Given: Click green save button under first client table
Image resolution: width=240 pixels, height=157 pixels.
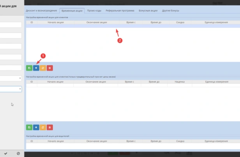Looking at the screenshot, I should pos(29,68).
